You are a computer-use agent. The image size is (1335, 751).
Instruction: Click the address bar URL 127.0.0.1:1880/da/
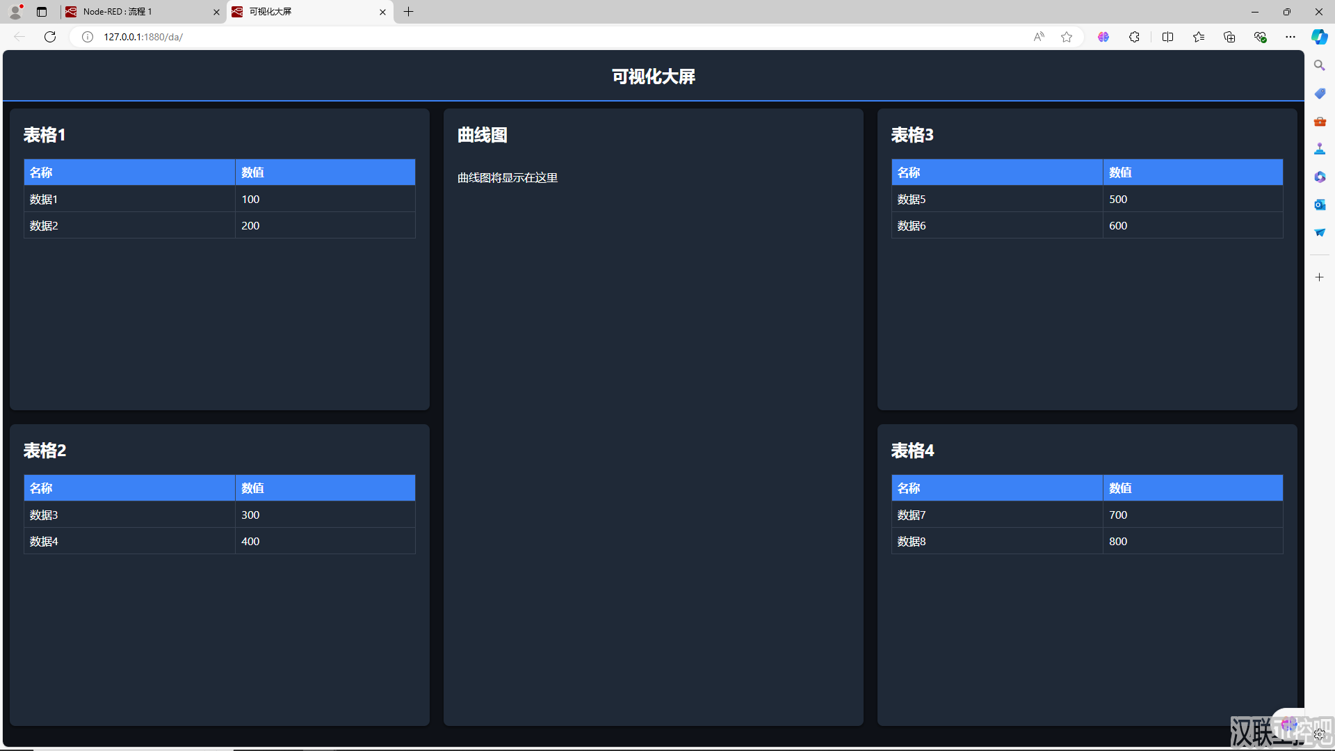pos(143,37)
